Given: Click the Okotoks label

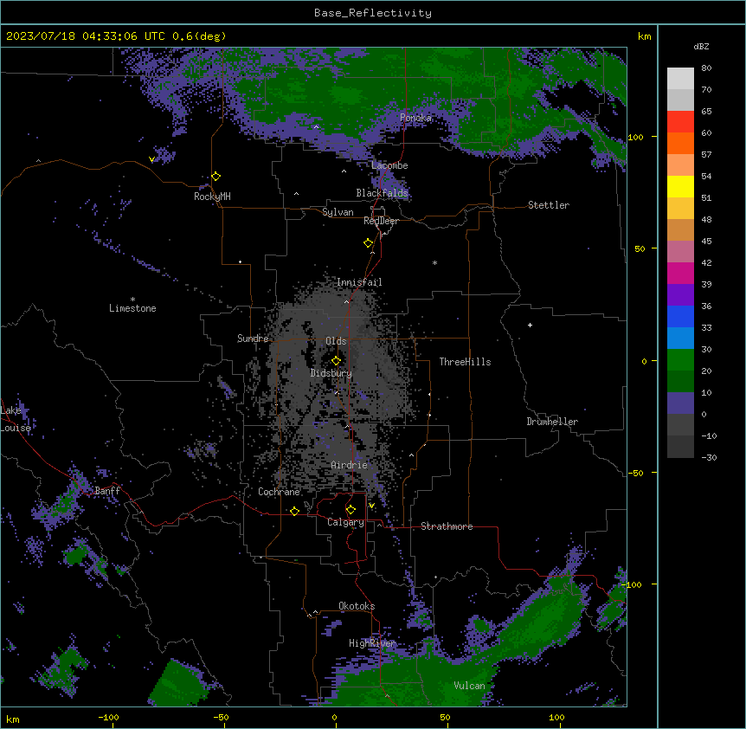Looking at the screenshot, I should 357,606.
